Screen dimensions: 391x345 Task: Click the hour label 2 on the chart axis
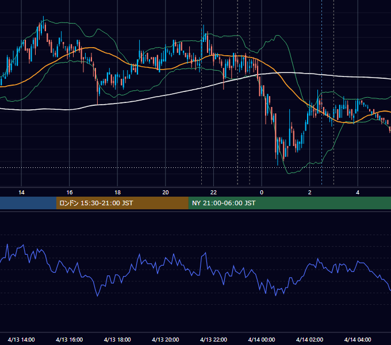coord(309,193)
